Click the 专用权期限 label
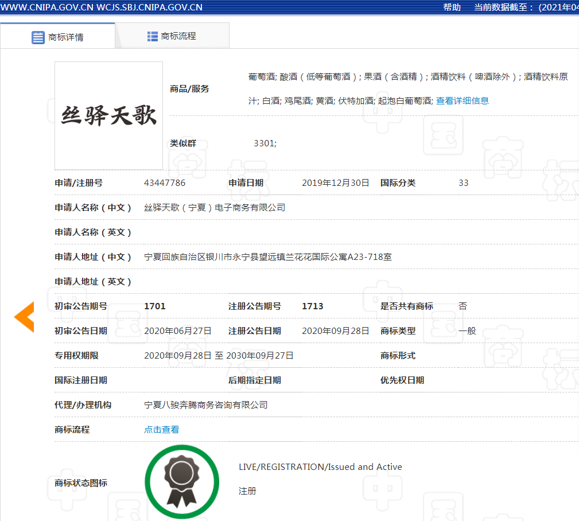 point(76,356)
